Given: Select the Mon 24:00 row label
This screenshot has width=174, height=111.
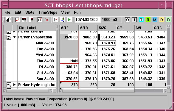Looking at the screenshot, I should pos(45,43).
